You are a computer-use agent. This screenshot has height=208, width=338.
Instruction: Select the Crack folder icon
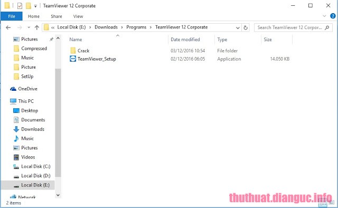click(x=73, y=51)
